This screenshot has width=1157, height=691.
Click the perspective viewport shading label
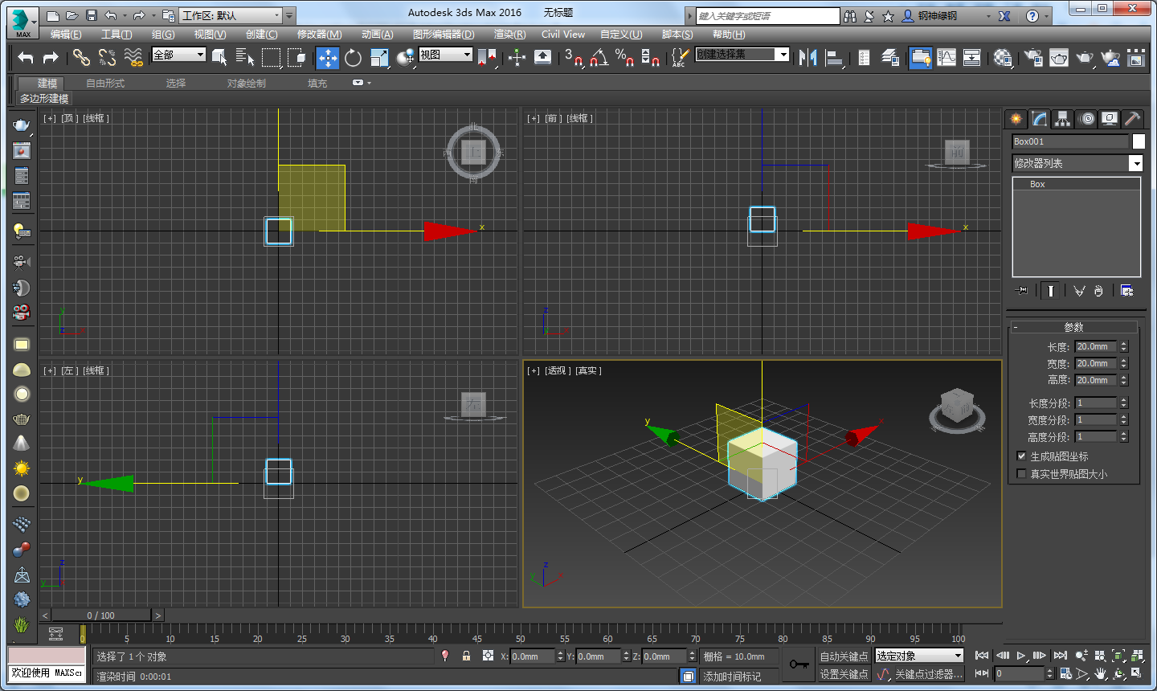pyautogui.click(x=588, y=370)
